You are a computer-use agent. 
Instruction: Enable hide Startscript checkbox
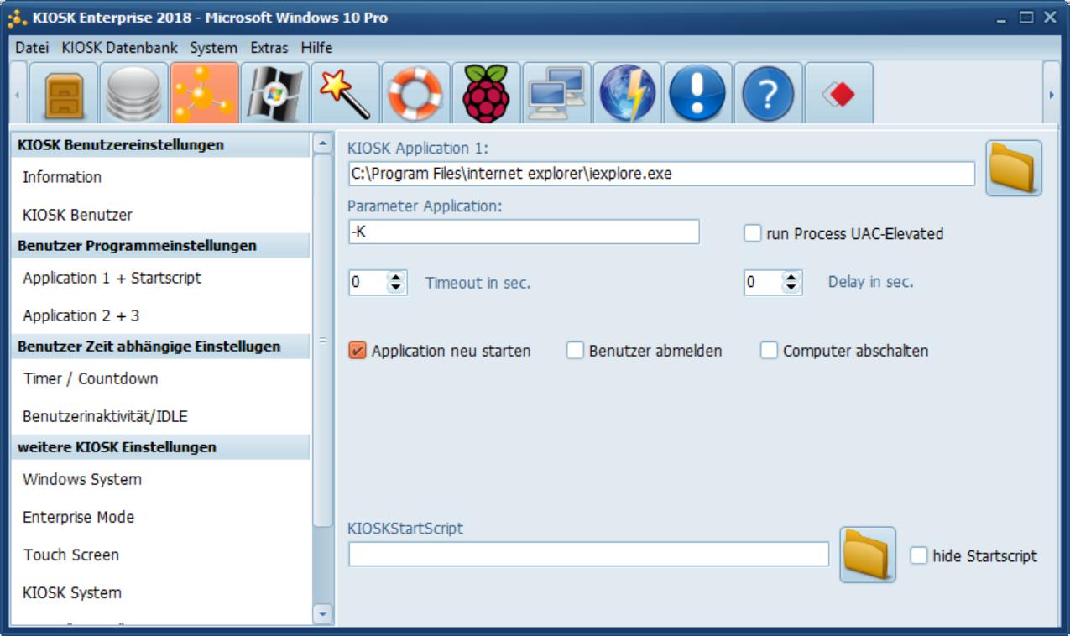click(919, 555)
